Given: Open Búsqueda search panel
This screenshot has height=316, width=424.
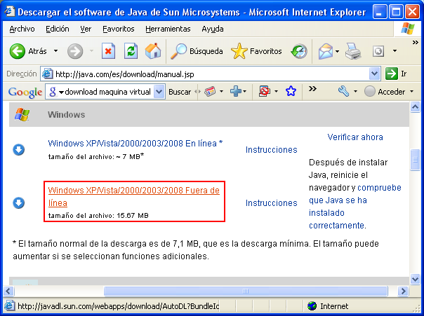Looking at the screenshot, I should [x=198, y=51].
